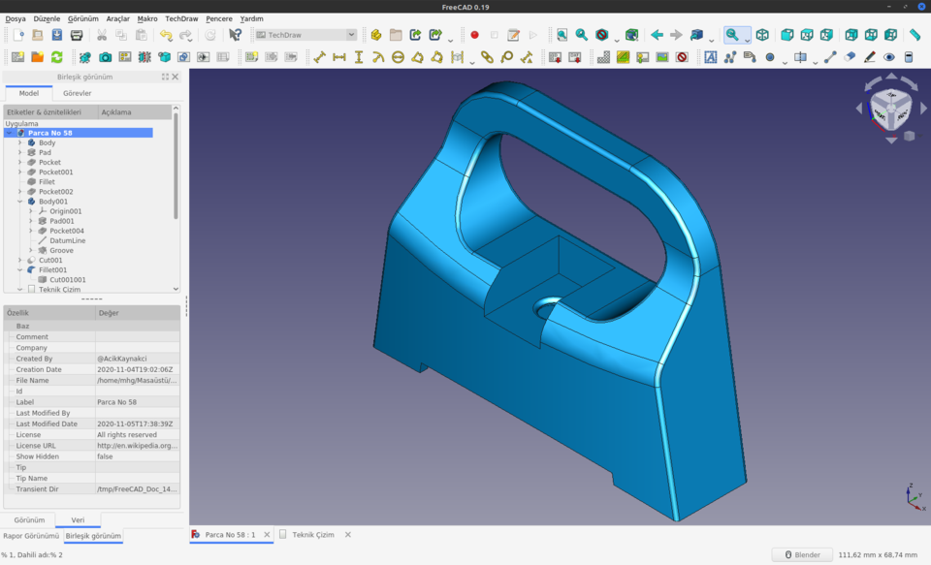Click the toggle frame eye icon
This screenshot has width=931, height=565.
[x=889, y=57]
